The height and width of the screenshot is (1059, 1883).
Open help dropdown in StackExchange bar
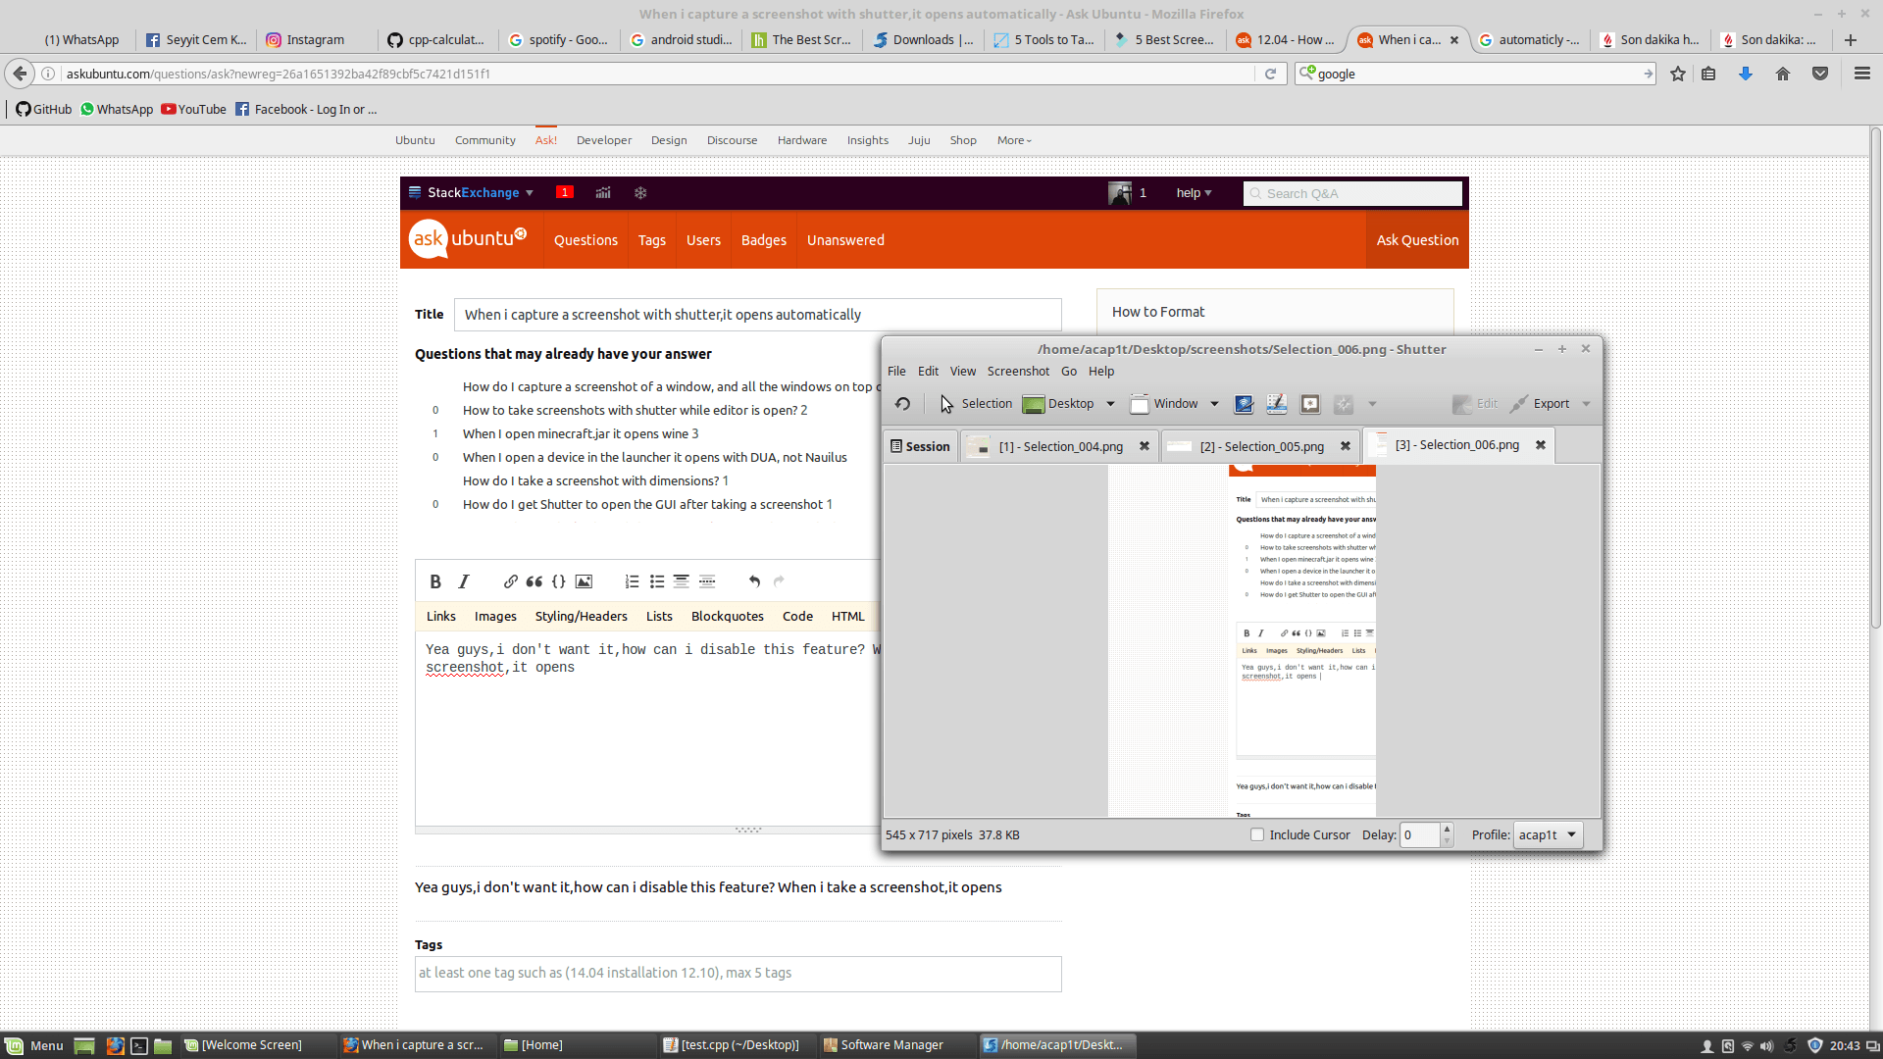pyautogui.click(x=1194, y=193)
